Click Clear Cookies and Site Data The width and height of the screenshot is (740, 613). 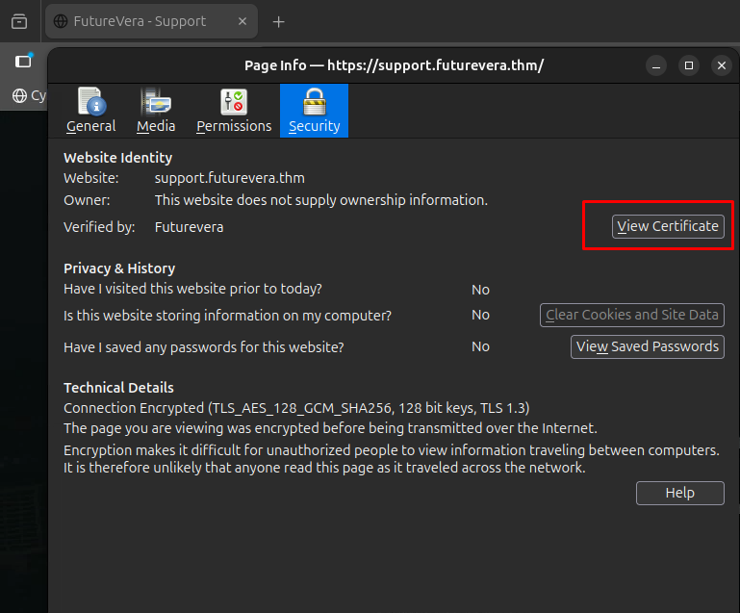(x=631, y=315)
